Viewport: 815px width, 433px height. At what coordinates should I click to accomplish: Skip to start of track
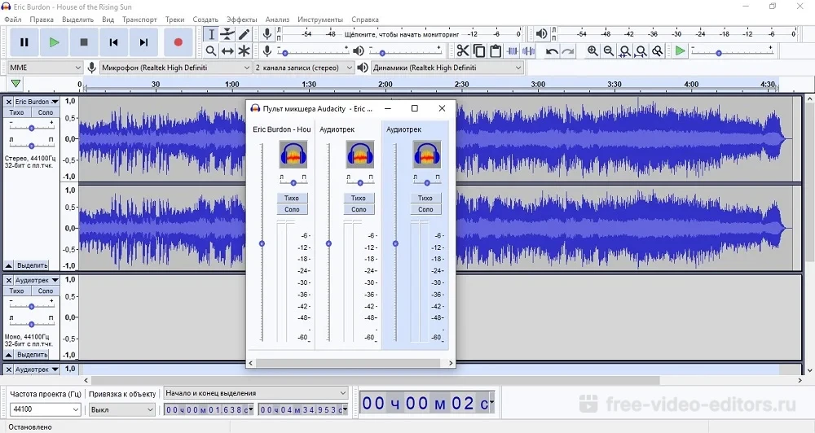tap(114, 42)
